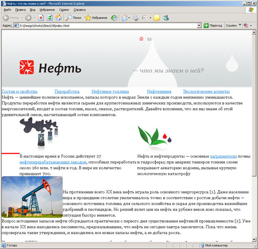Open Favorites (Избранное) star button
The width and height of the screenshot is (258, 249).
(x=96, y=17)
